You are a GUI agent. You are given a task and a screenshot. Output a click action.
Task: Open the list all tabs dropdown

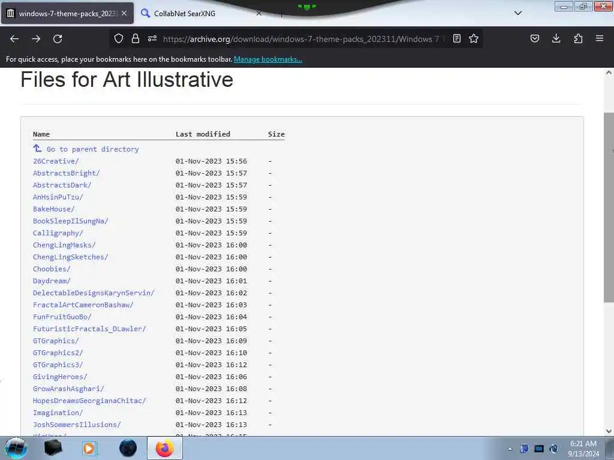coord(518,13)
